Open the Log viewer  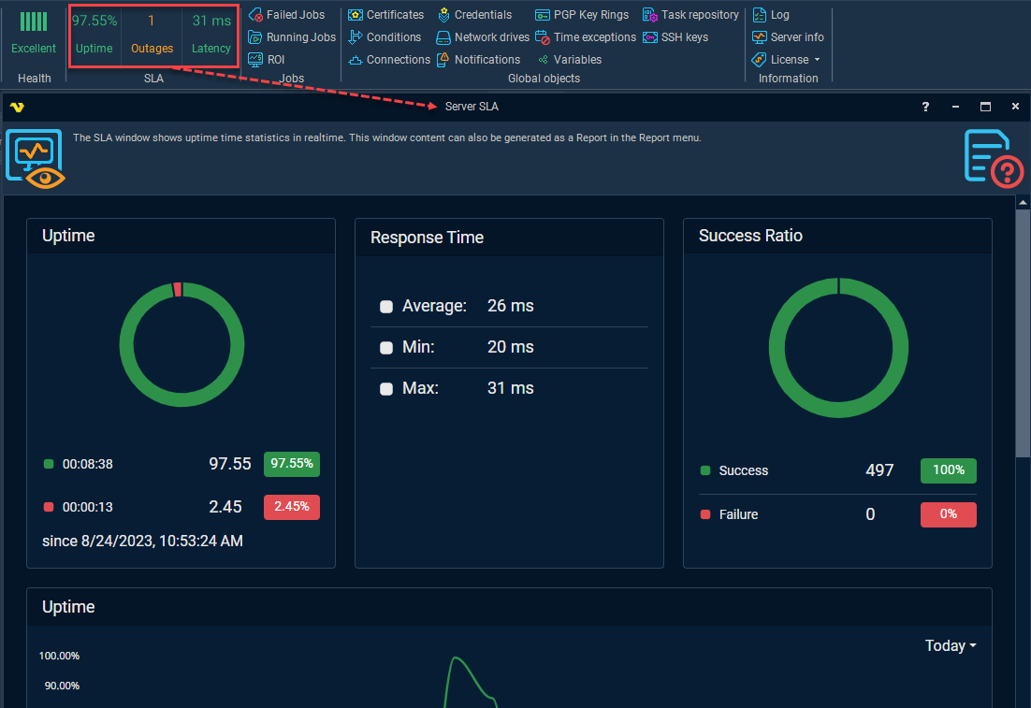point(771,15)
